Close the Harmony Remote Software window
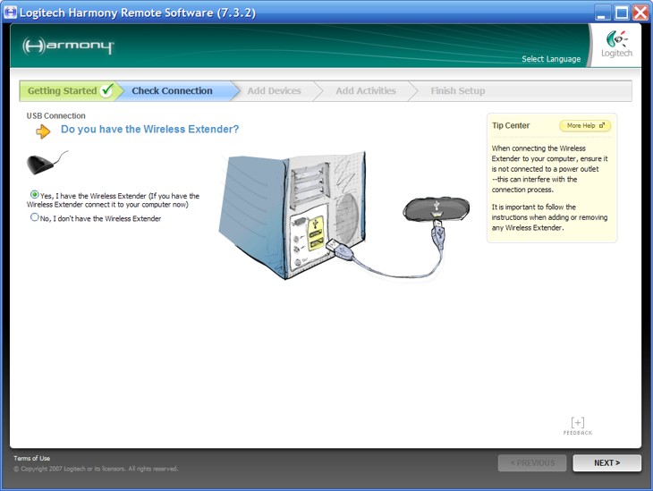This screenshot has width=653, height=491. click(x=640, y=13)
